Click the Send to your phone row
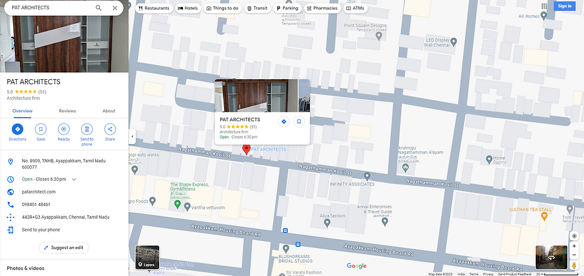The height and width of the screenshot is (276, 584). pyautogui.click(x=64, y=230)
